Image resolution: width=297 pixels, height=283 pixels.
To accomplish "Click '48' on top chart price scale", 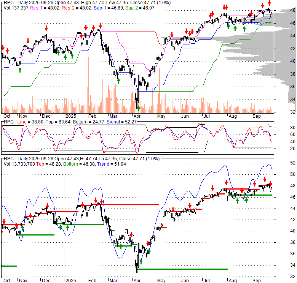I will pyautogui.click(x=293, y=10).
